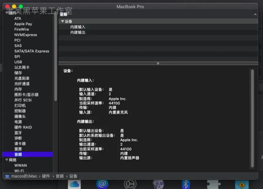263x189 pixels.
Task: Select 硬件 RAID in the sidebar
Action: coord(23,127)
